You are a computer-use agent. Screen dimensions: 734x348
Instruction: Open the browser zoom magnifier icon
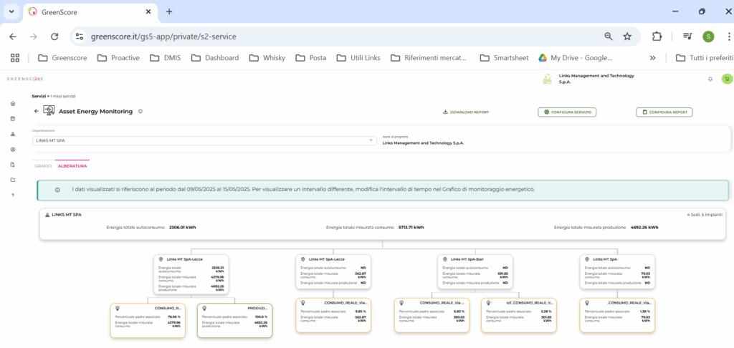tap(608, 37)
